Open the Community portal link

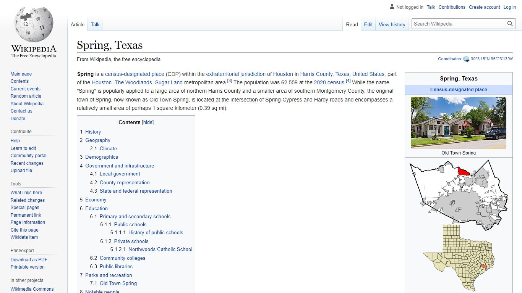click(29, 156)
